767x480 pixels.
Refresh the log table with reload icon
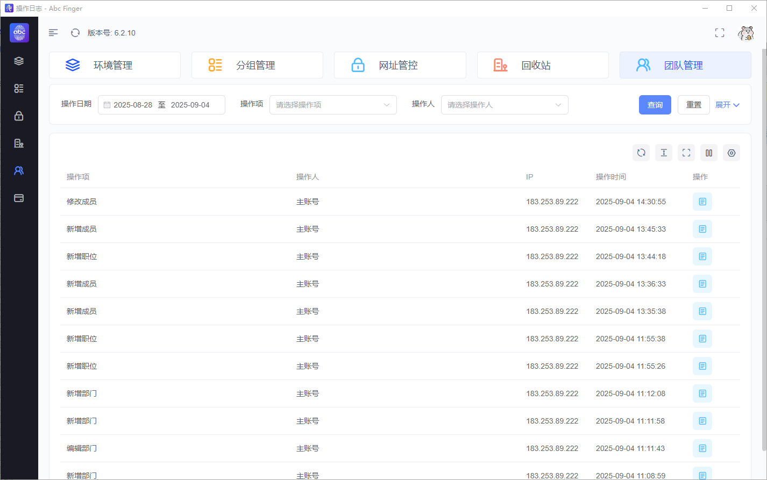click(641, 153)
